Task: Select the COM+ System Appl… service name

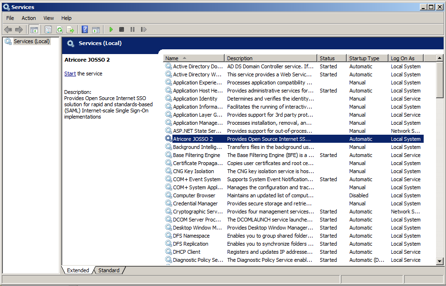Action: (198, 187)
